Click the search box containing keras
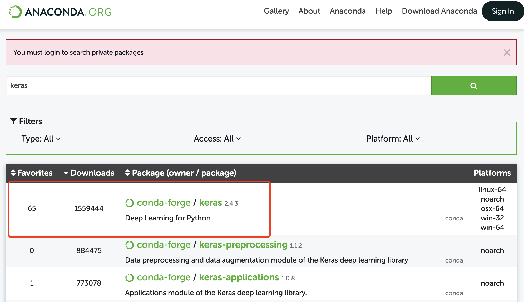The width and height of the screenshot is (524, 302). [x=219, y=85]
